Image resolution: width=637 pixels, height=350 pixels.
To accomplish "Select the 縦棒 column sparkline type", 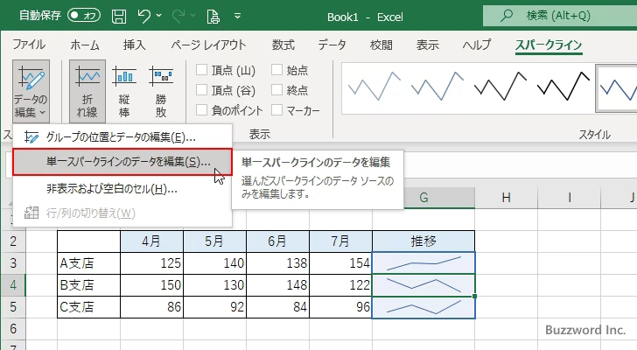I will (124, 91).
